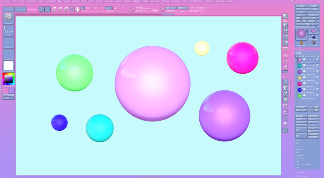
Task: Click the AC50% half-size icon
Action: click(285, 43)
